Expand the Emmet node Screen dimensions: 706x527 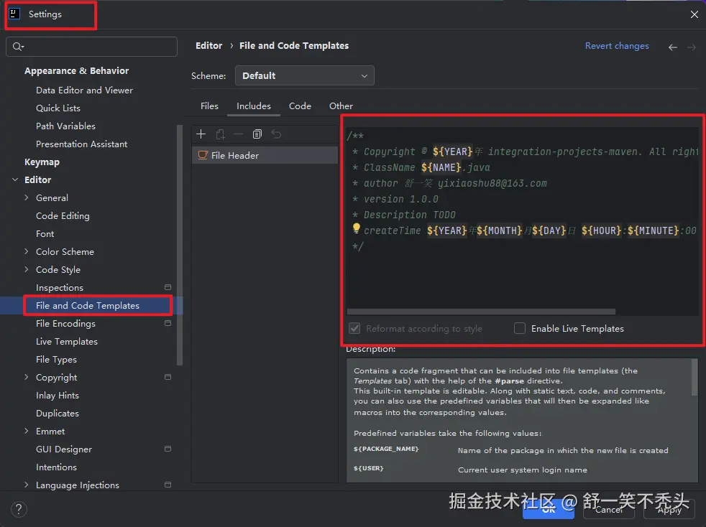tap(26, 431)
